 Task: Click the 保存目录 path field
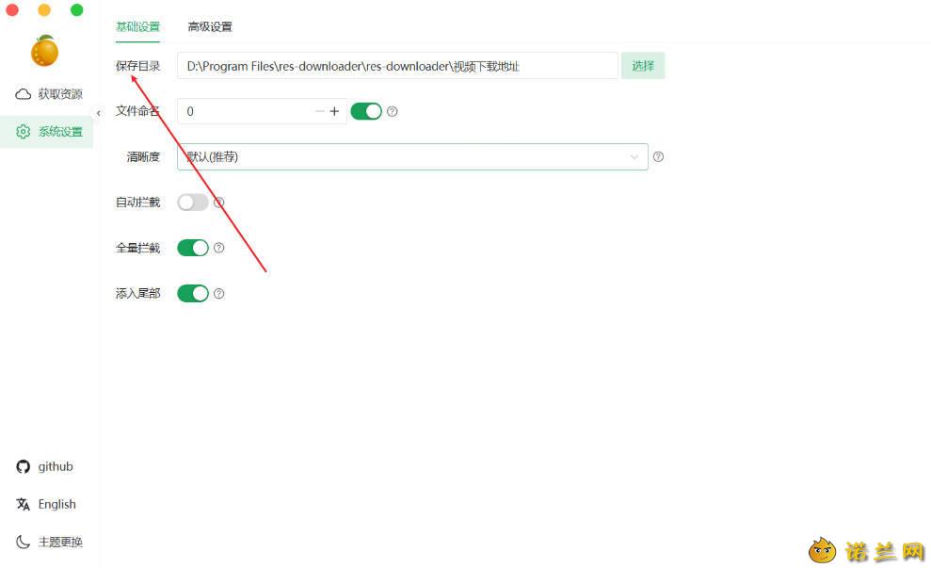click(x=397, y=66)
